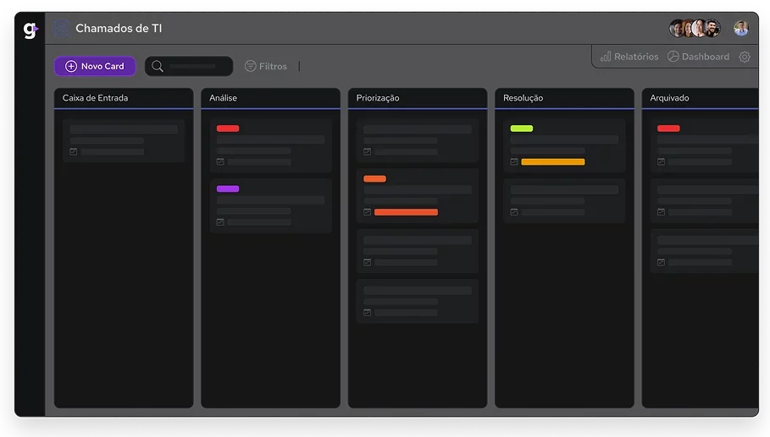The image size is (770, 437).
Task: Click into the search input field
Action: click(193, 66)
